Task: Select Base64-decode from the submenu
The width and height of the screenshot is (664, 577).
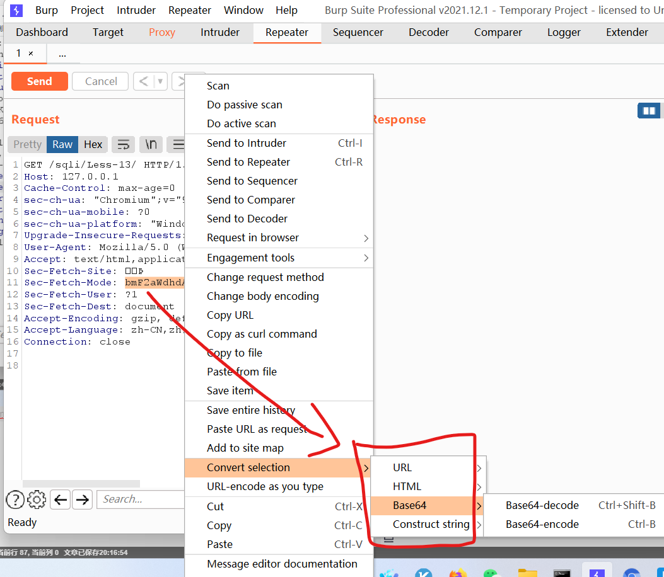Action: pyautogui.click(x=574, y=506)
